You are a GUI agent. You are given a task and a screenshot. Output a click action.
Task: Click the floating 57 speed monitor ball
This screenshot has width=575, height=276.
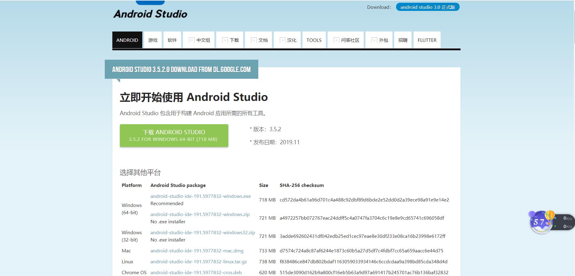click(541, 222)
